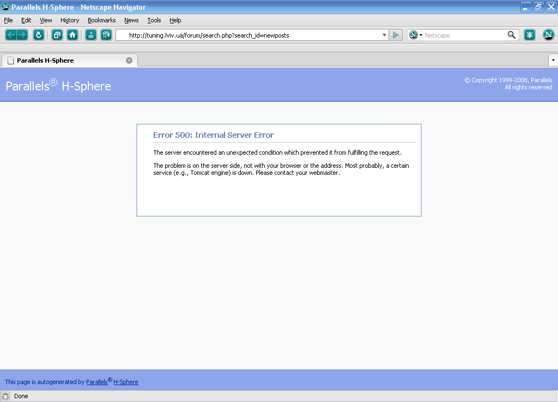Click the Parallels H-Sphere header logo text
Viewport: 558px width, 402px height.
pyautogui.click(x=58, y=86)
